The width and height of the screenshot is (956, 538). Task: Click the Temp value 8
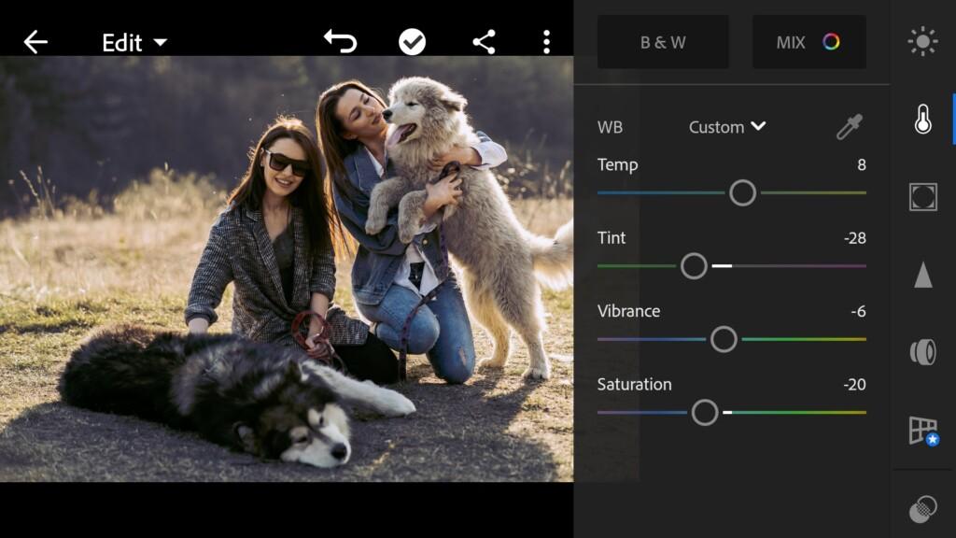[x=862, y=164]
